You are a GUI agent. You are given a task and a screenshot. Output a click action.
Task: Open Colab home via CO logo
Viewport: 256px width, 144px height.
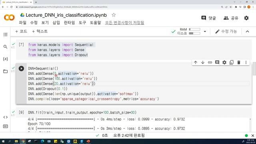coord(9,18)
